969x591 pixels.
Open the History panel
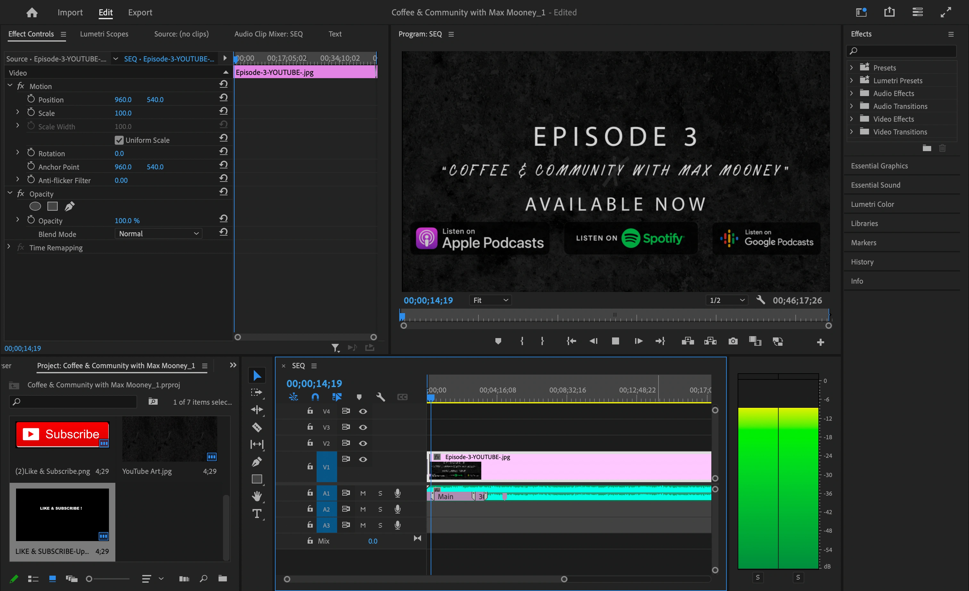coord(862,262)
